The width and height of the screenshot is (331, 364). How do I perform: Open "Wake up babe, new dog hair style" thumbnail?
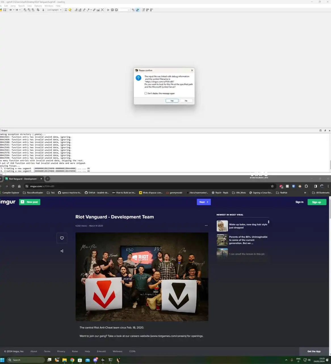tap(222, 226)
